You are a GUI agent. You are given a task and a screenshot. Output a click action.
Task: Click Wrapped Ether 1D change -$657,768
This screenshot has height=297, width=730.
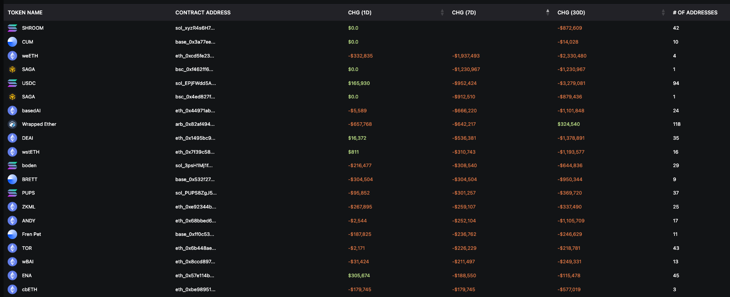[360, 124]
